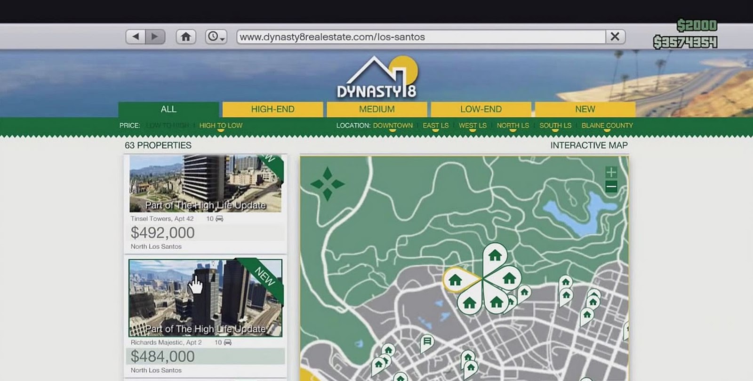Screen dimensions: 753x381
Task: Select the LOW-END tab
Action: tap(481, 109)
